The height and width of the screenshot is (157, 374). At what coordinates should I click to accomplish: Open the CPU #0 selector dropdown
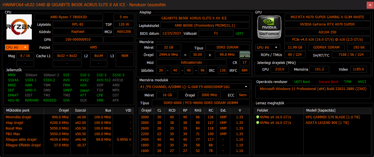point(17,47)
